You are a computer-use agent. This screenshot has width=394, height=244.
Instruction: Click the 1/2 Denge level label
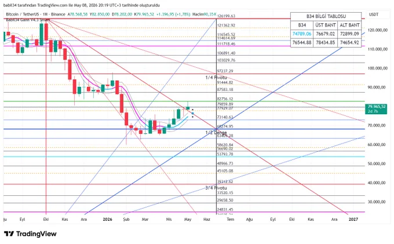(216, 132)
